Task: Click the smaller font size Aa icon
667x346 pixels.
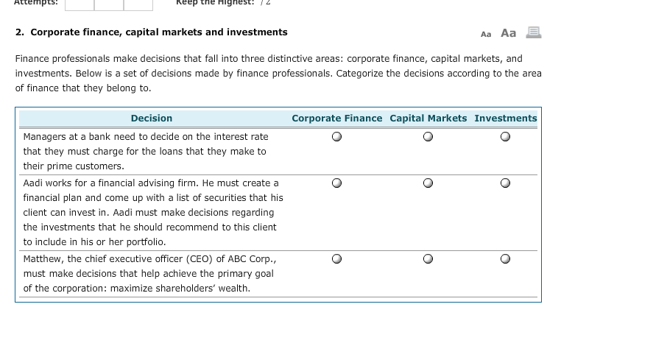Action: coord(485,34)
